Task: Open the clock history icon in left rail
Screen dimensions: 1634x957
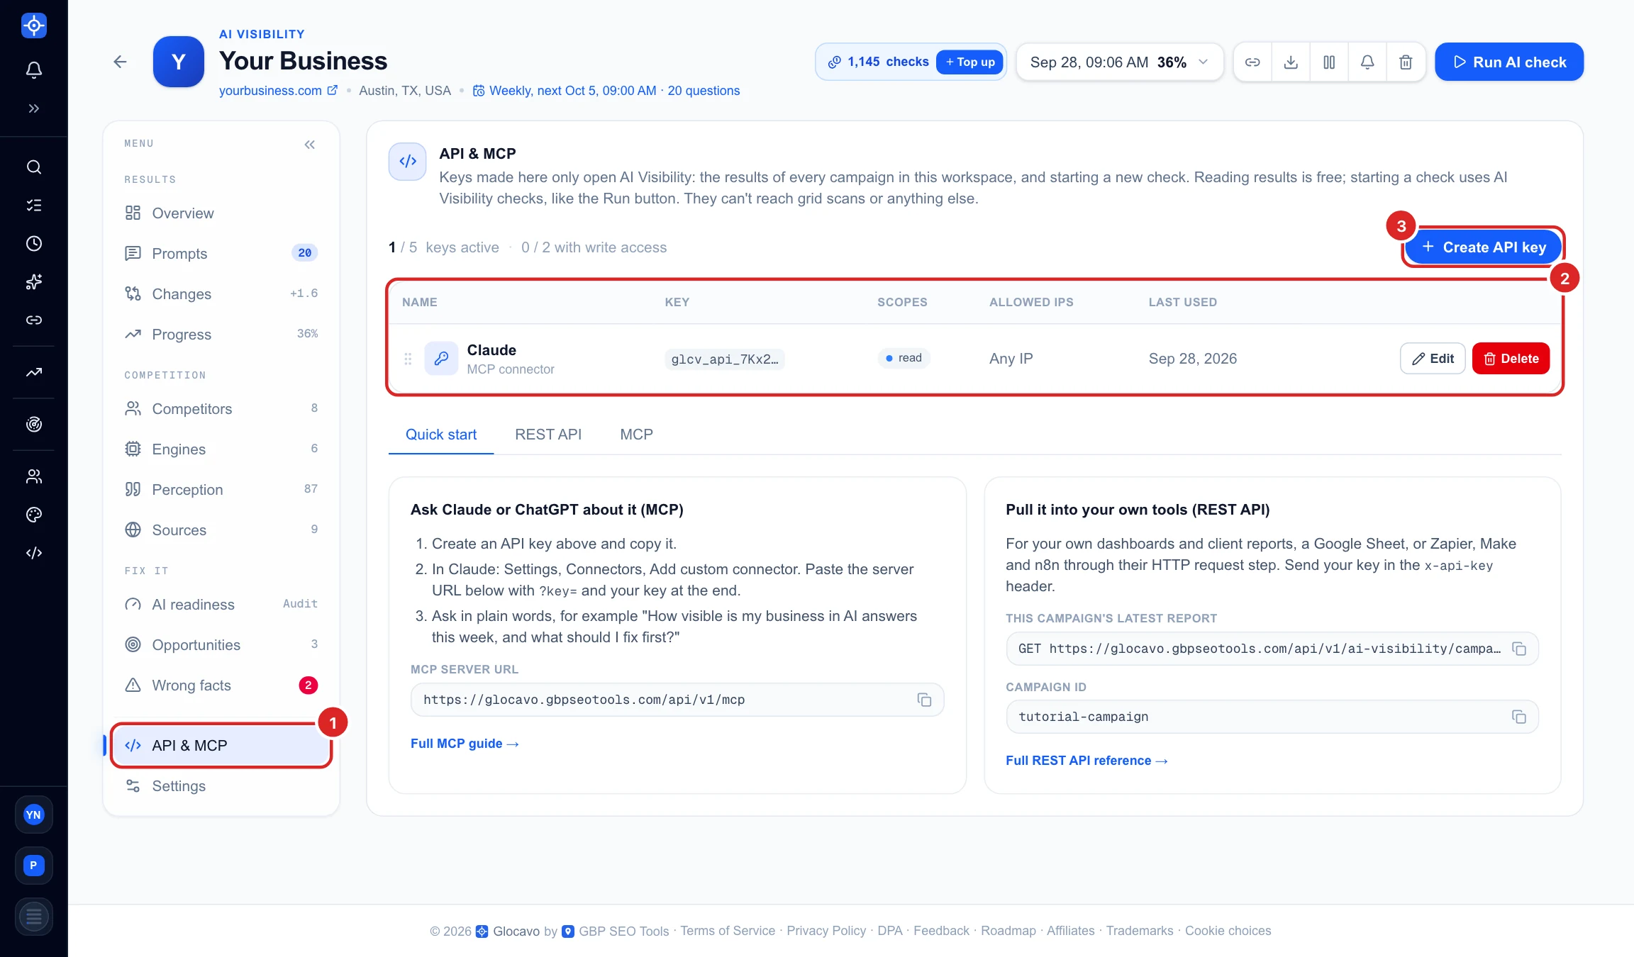Action: coord(33,244)
